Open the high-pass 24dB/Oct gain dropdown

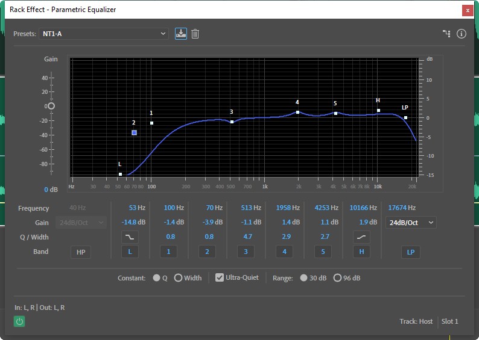tap(81, 223)
